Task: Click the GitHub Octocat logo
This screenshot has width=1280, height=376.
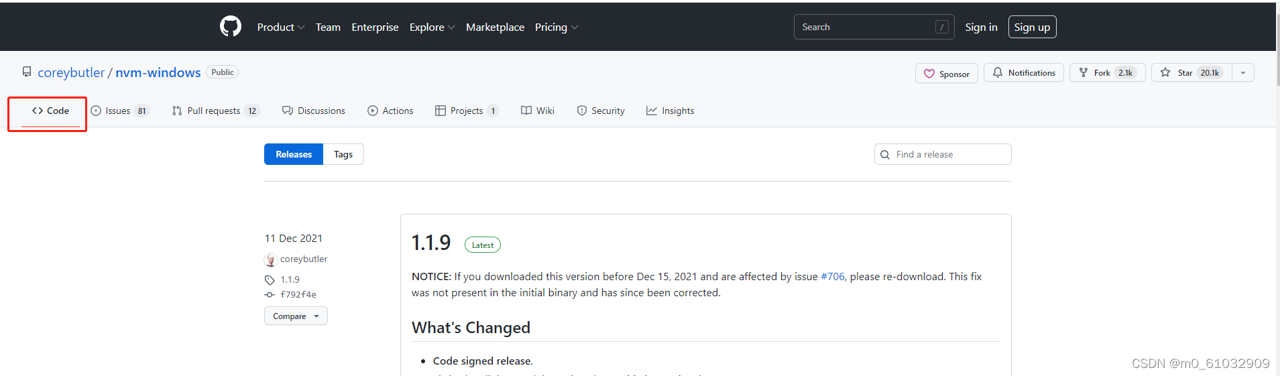Action: [x=231, y=27]
